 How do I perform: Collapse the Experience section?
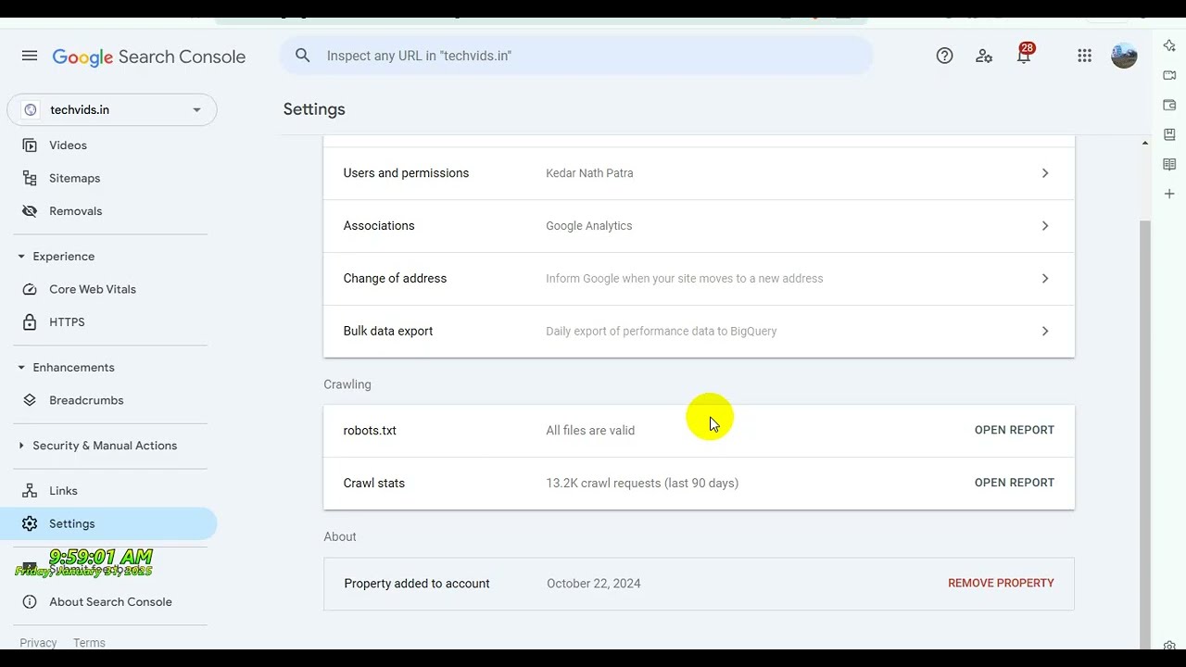pyautogui.click(x=21, y=257)
